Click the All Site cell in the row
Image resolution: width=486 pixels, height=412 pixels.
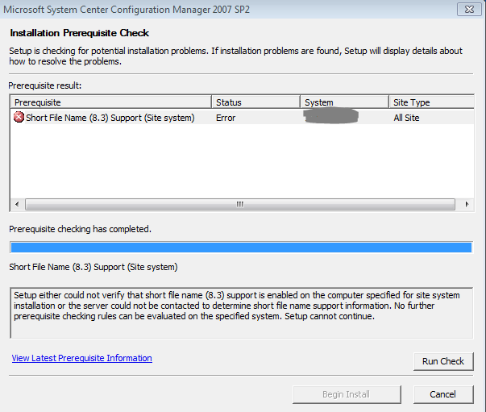point(406,118)
